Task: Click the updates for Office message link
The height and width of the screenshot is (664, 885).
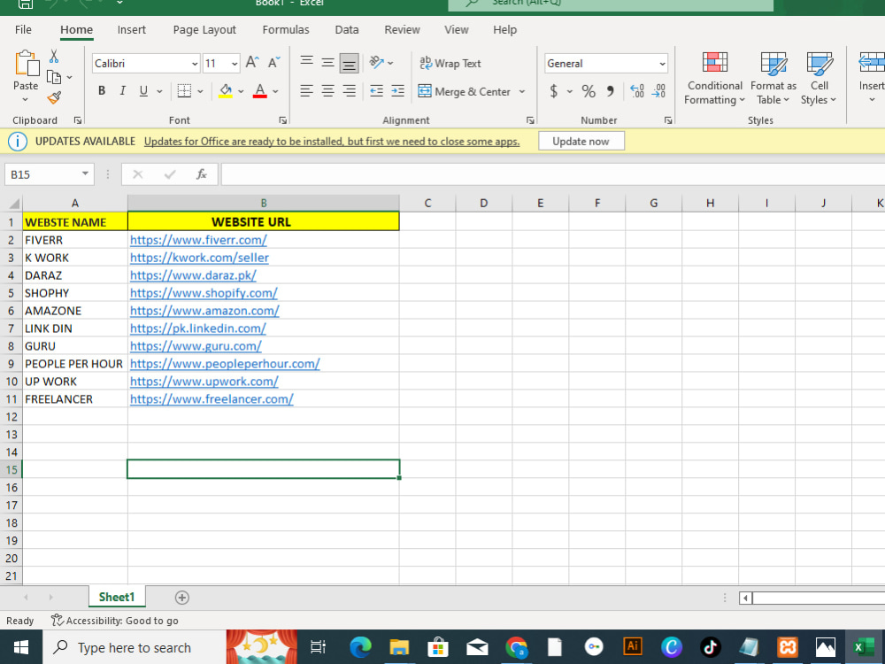Action: click(332, 141)
